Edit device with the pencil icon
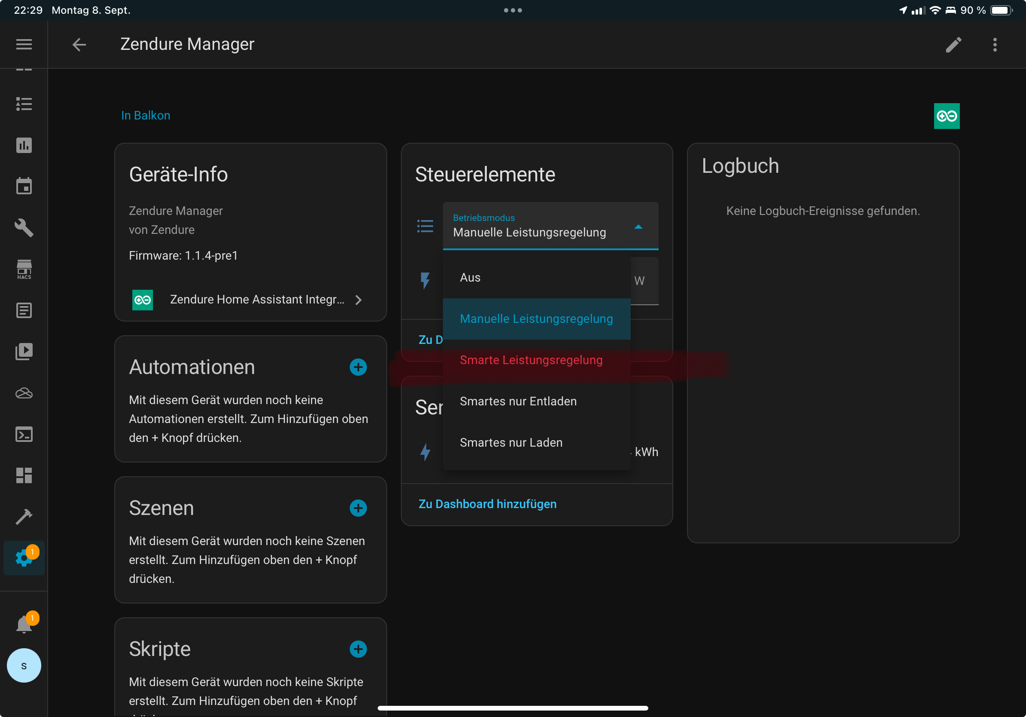Image resolution: width=1026 pixels, height=717 pixels. point(953,44)
